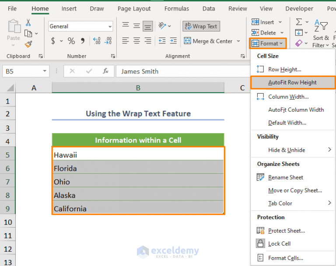Select Protect Sheet option
The height and width of the screenshot is (266, 336).
click(x=293, y=231)
